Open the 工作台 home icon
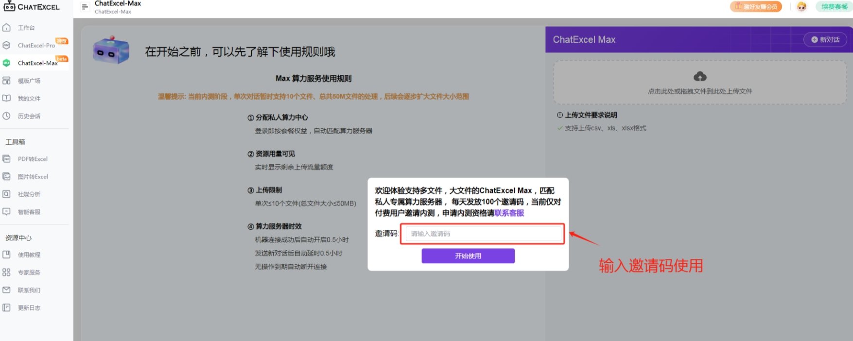This screenshot has height=341, width=853. 7,28
